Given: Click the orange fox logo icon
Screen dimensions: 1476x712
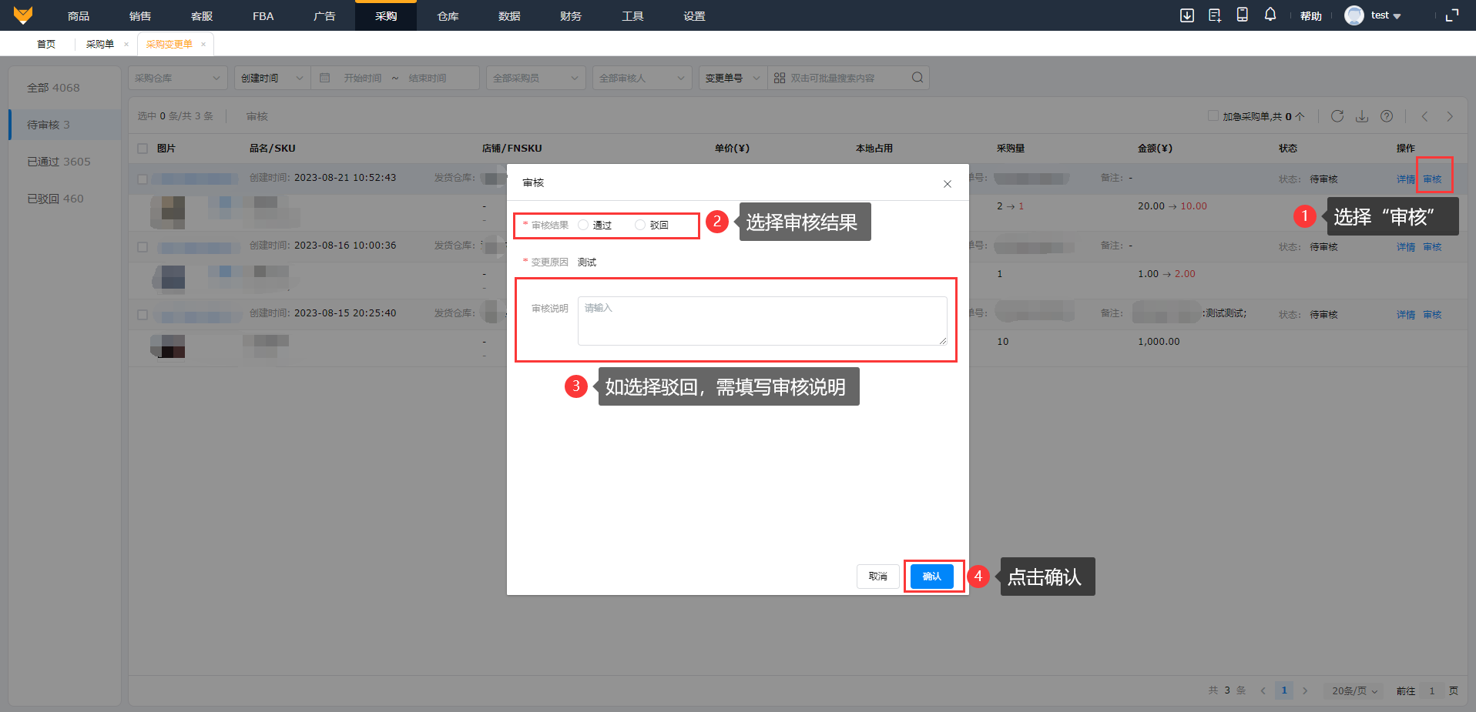Looking at the screenshot, I should click(x=23, y=15).
